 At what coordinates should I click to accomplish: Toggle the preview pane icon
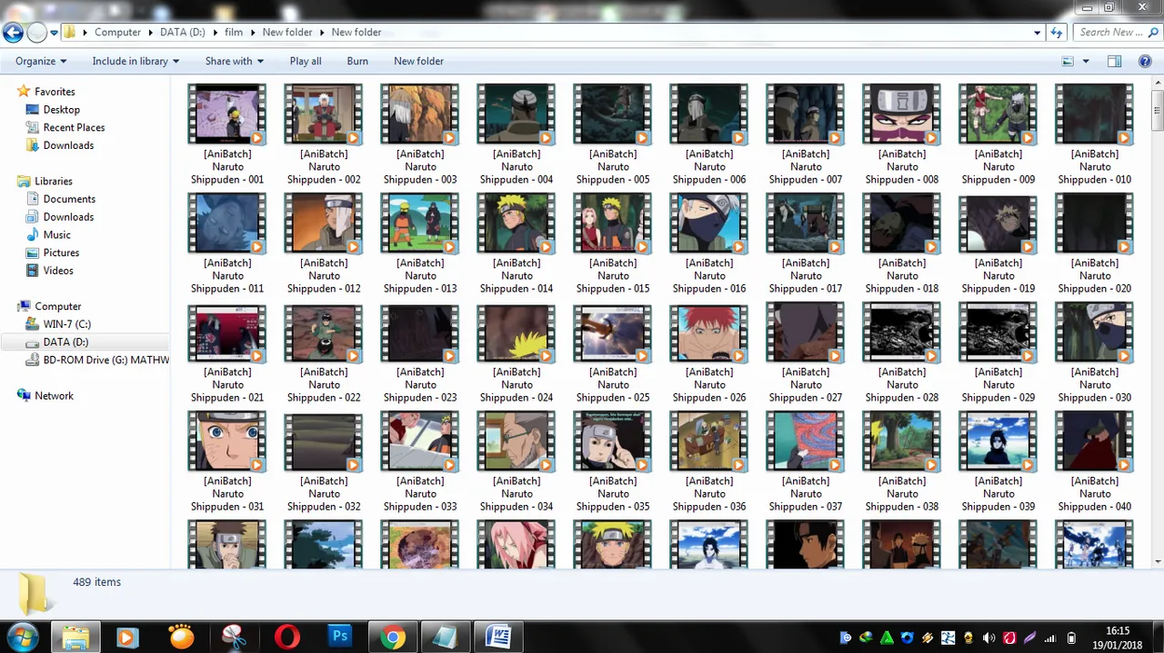[x=1115, y=61]
